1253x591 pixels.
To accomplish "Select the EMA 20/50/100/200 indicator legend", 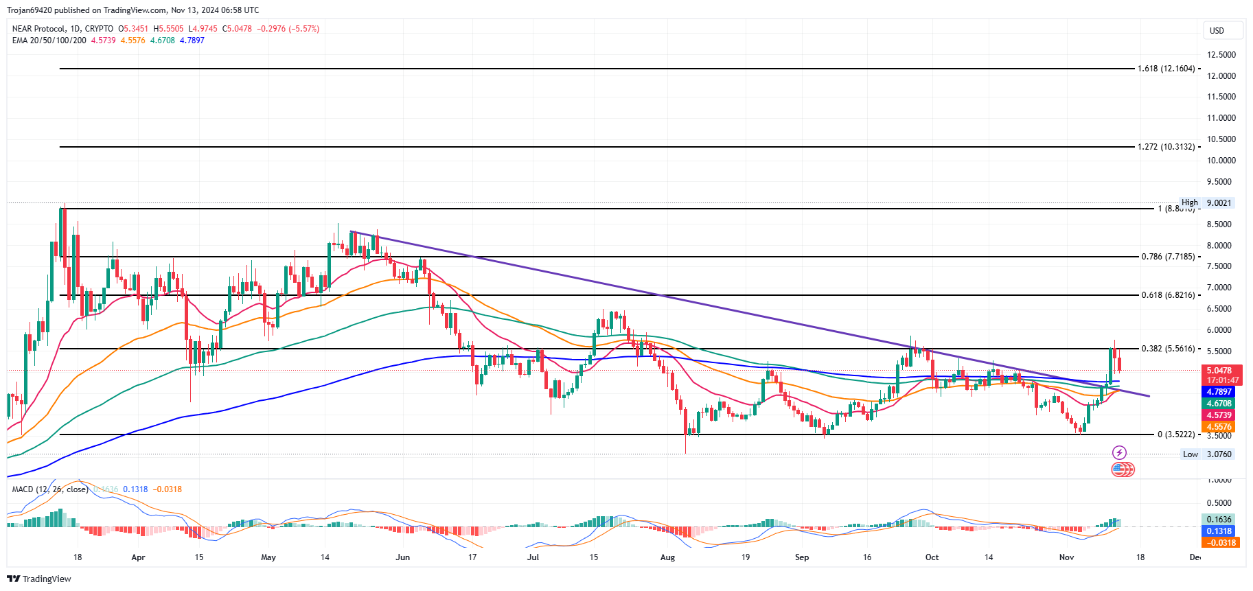I will coord(49,40).
